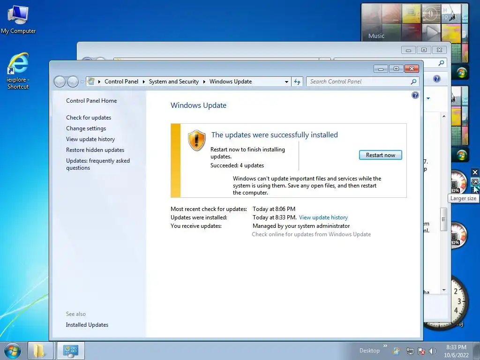This screenshot has height=360, width=480.
Task: Close the CPU meter gadget
Action: 475,172
